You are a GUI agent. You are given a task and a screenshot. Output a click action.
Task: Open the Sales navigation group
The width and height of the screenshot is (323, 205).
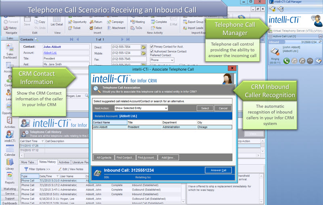10,38
